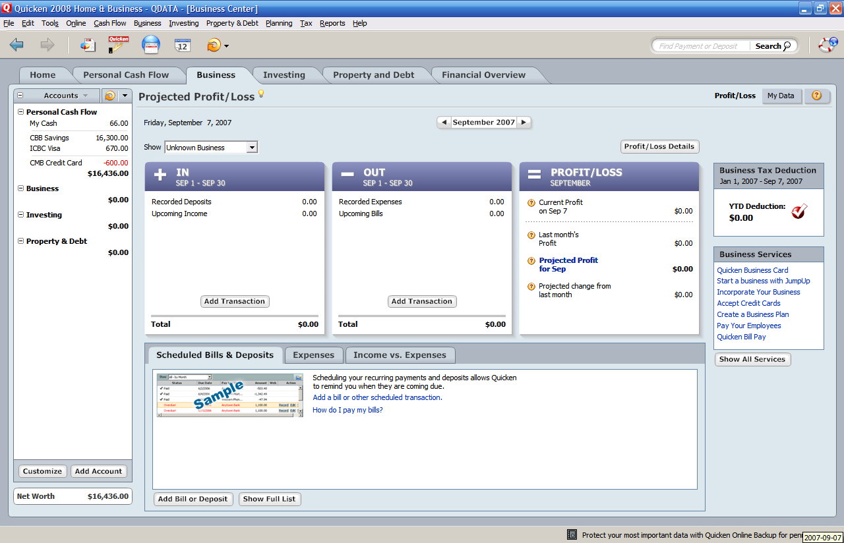844x543 pixels.
Task: Click the Quicken Online Backup status bar icon
Action: coord(572,534)
